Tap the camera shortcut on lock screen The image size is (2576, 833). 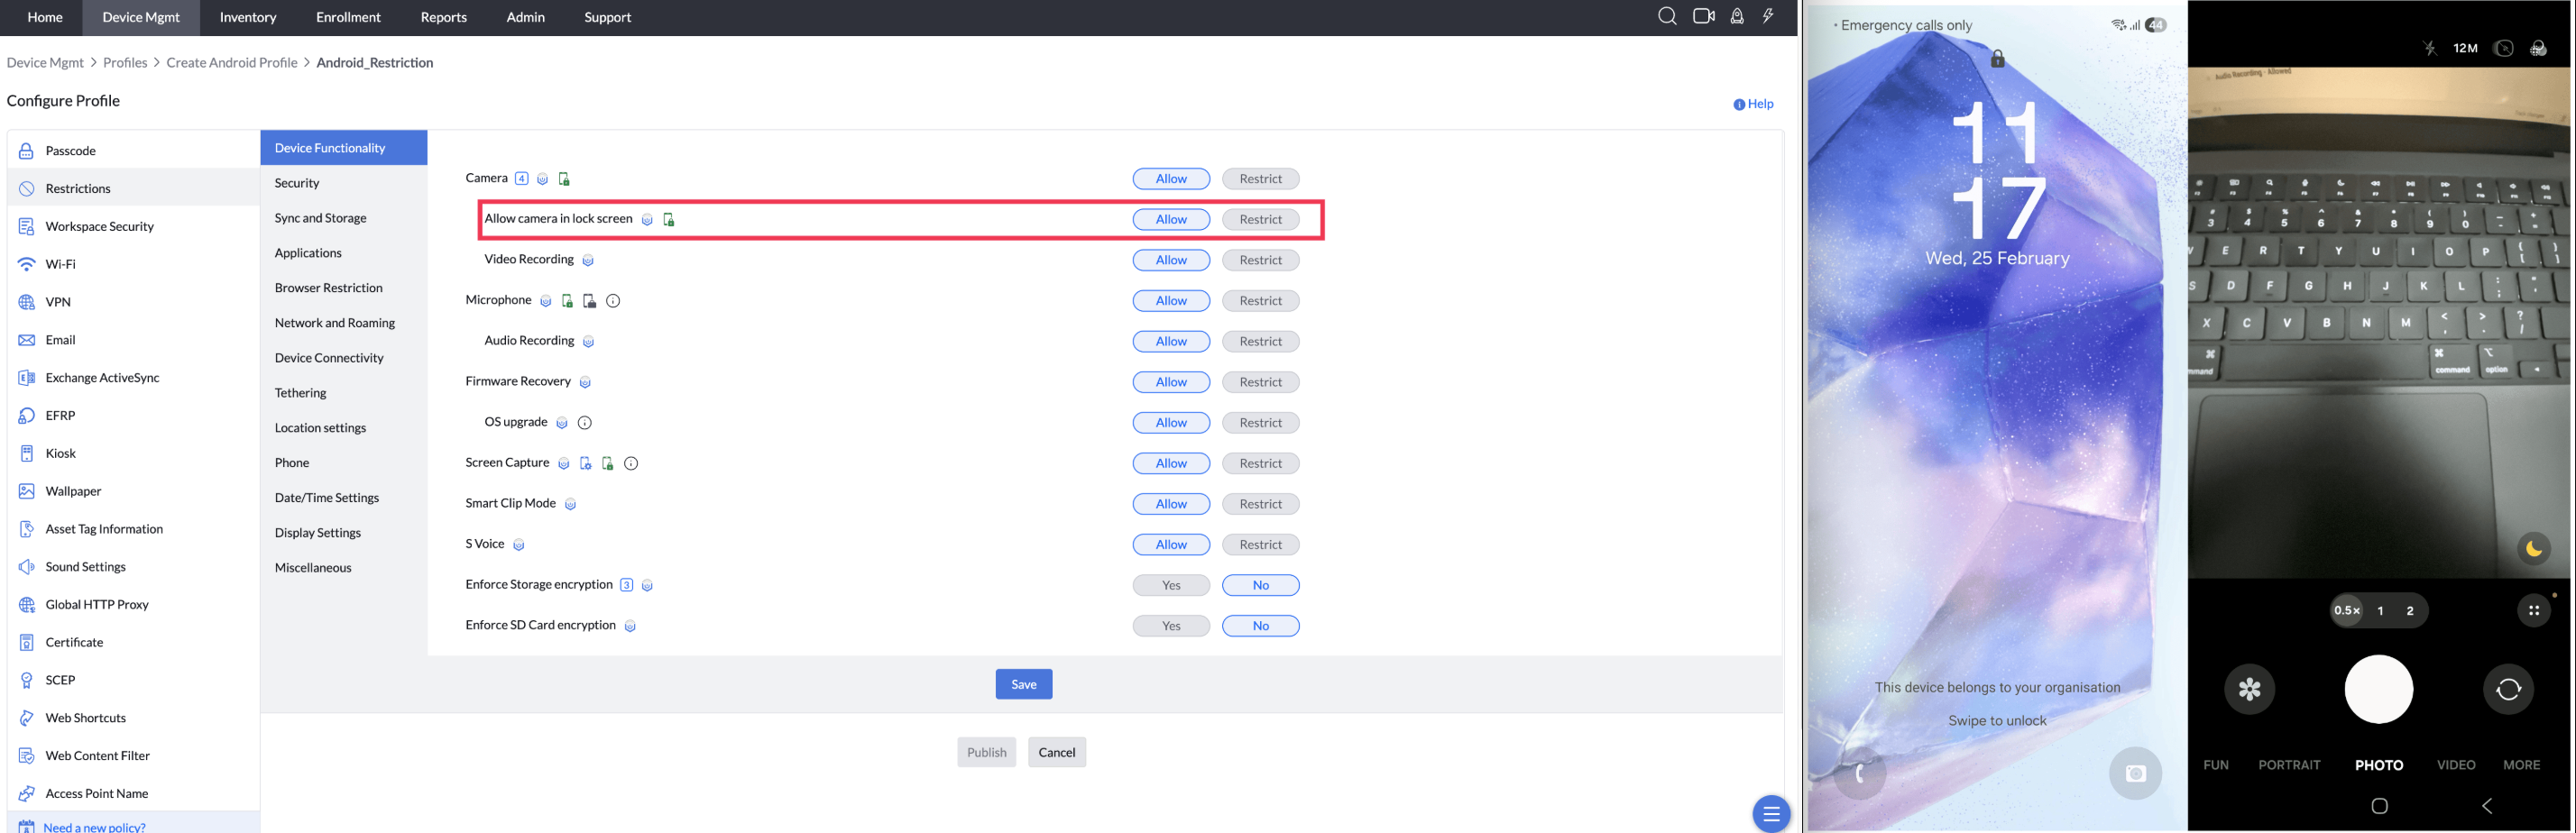pyautogui.click(x=2135, y=773)
